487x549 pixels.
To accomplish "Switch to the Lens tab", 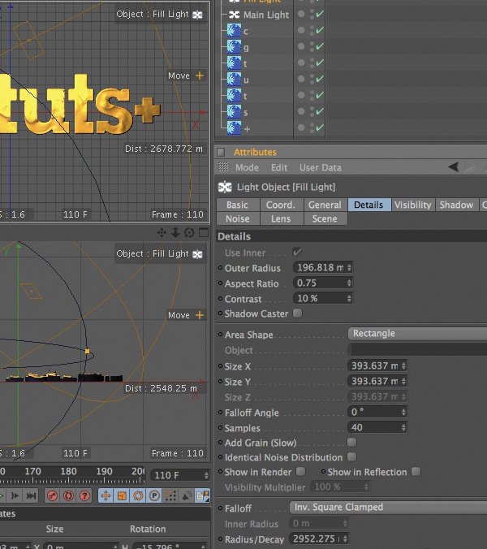I will [x=281, y=218].
